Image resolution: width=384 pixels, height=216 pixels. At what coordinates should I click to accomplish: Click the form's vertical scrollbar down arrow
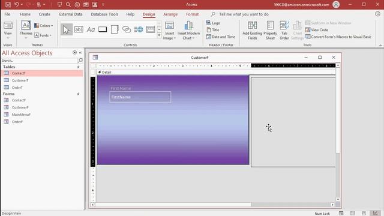tap(338, 199)
